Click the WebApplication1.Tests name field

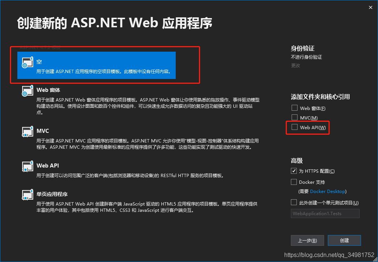click(x=325, y=214)
